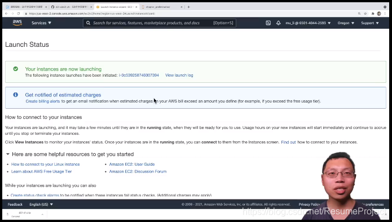Switch to the Launch Instance Wizard tab

coord(117,7)
